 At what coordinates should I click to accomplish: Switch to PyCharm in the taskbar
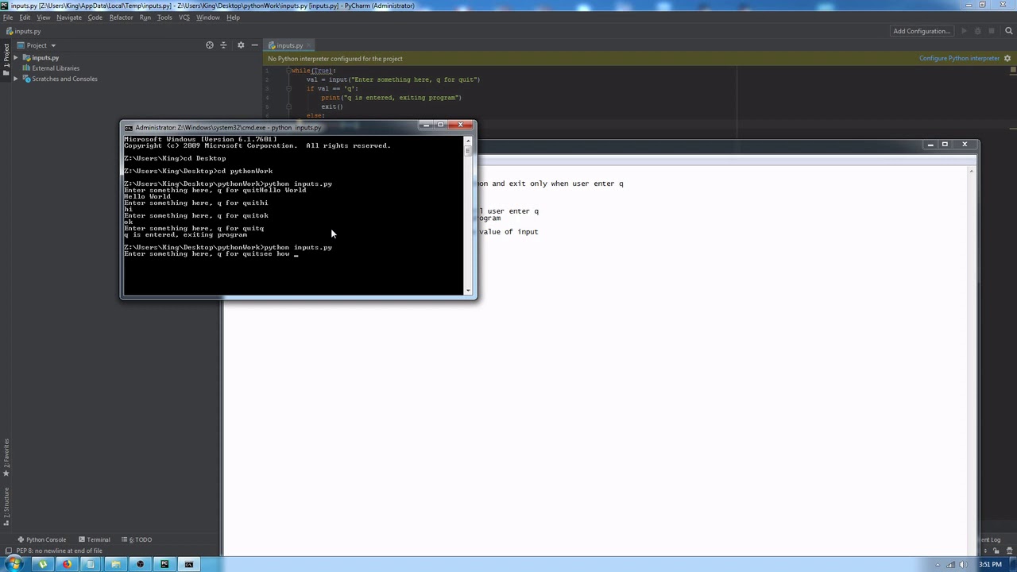click(164, 564)
